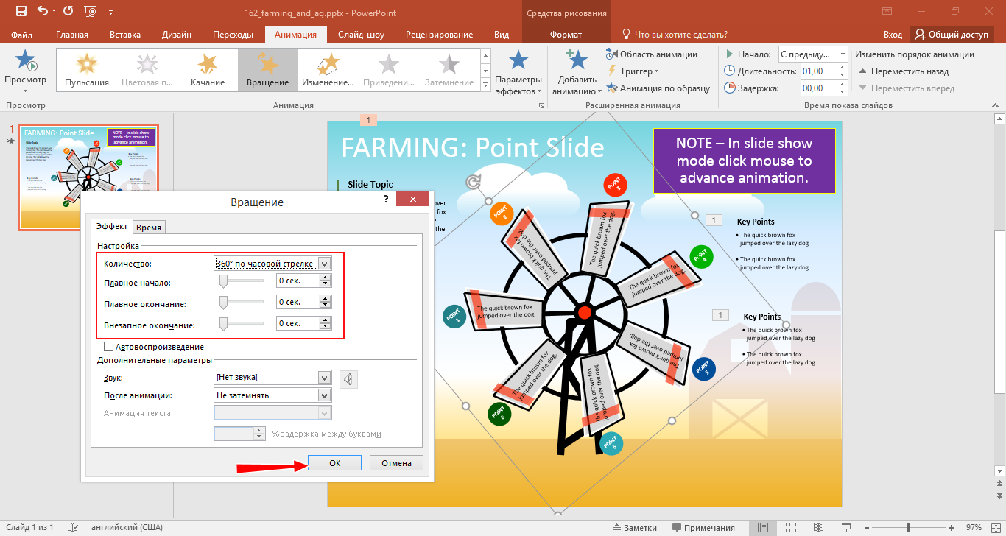Open Заметки notes pane in status bar

pos(634,528)
